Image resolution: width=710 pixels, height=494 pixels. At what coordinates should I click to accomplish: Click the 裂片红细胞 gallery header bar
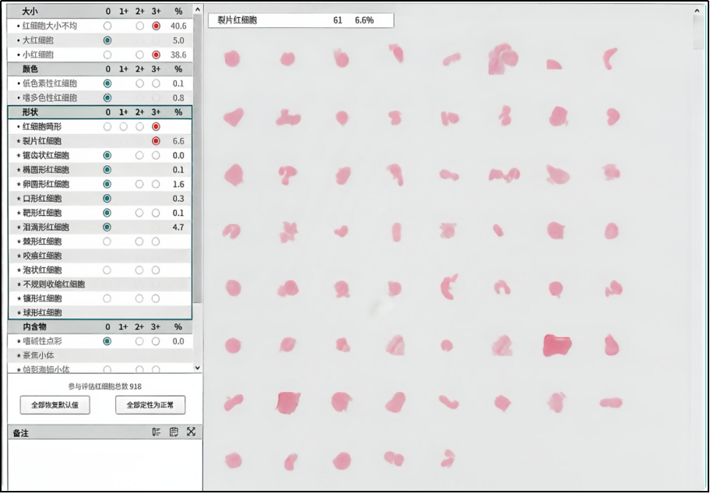pos(301,20)
